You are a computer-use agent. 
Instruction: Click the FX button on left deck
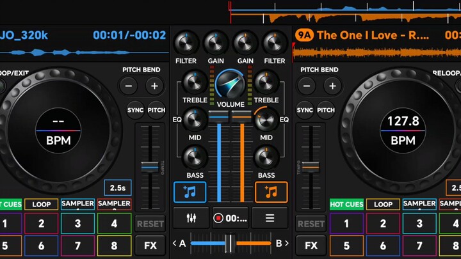click(150, 246)
